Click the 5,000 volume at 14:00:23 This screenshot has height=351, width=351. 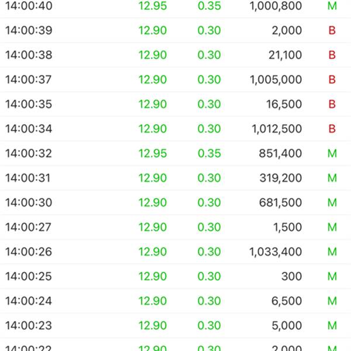pos(287,325)
